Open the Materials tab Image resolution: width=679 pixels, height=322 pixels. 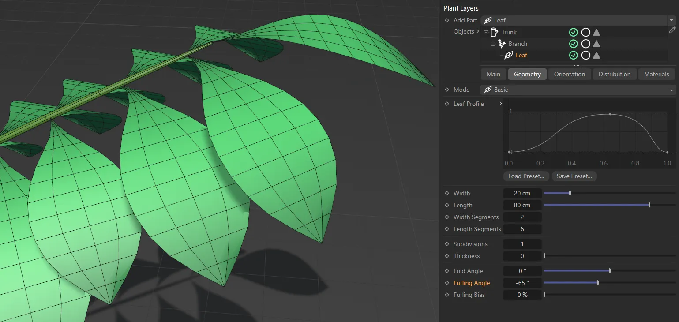(656, 74)
